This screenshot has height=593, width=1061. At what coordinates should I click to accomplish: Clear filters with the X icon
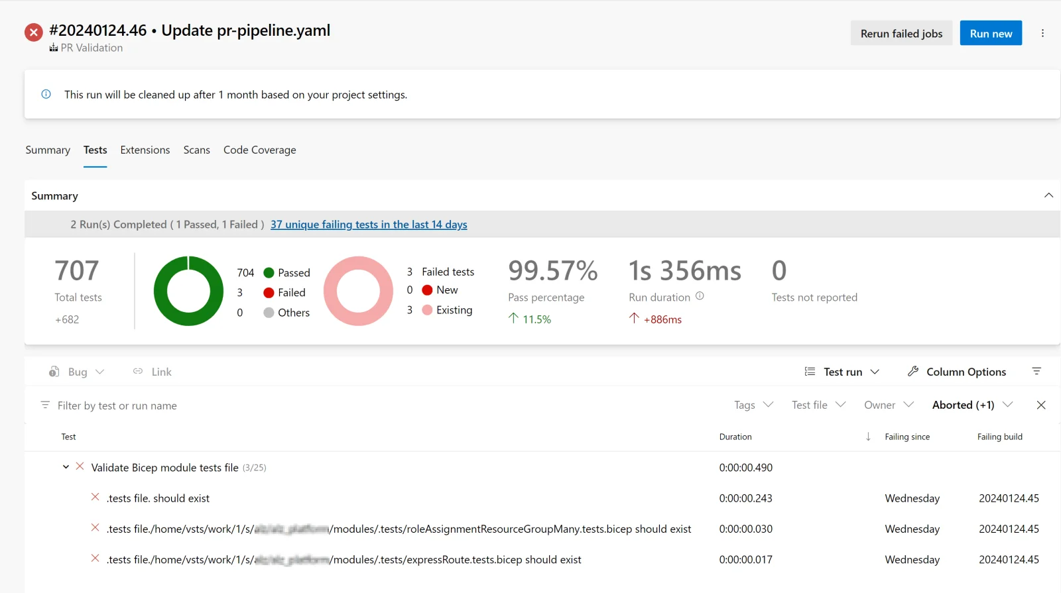(x=1041, y=405)
